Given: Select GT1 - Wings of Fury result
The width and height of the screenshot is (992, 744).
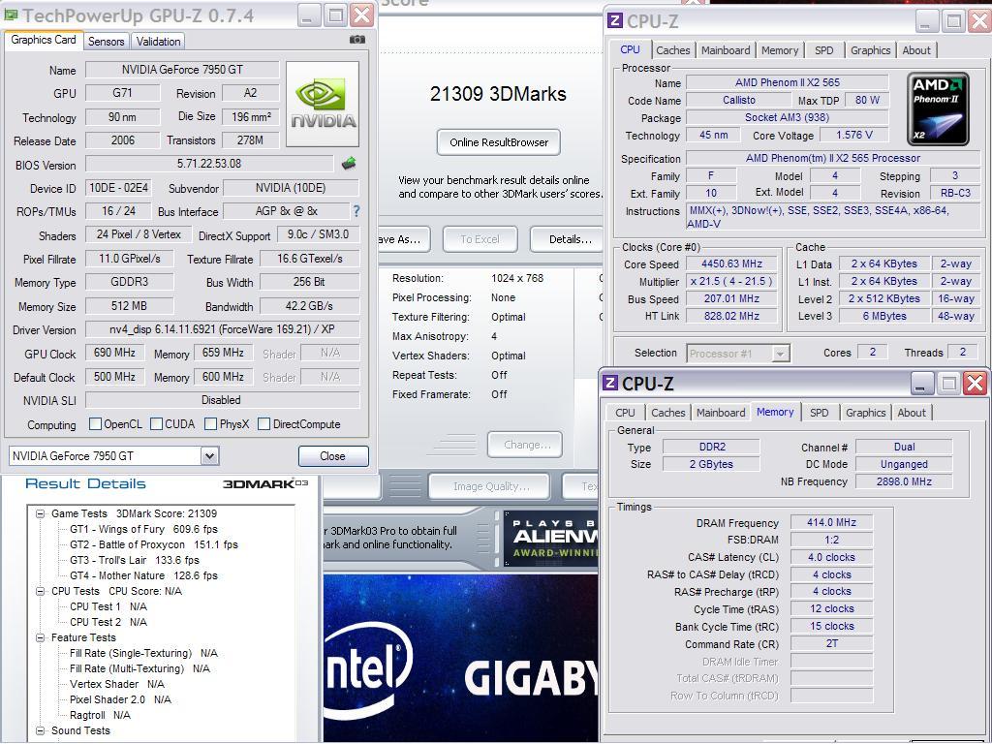Looking at the screenshot, I should (x=143, y=529).
